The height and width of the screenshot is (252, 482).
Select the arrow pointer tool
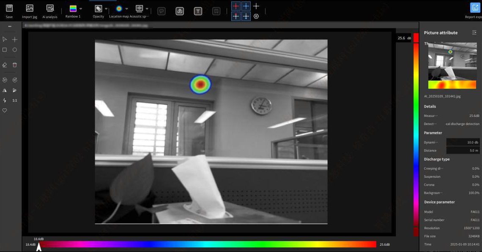(x=5, y=39)
